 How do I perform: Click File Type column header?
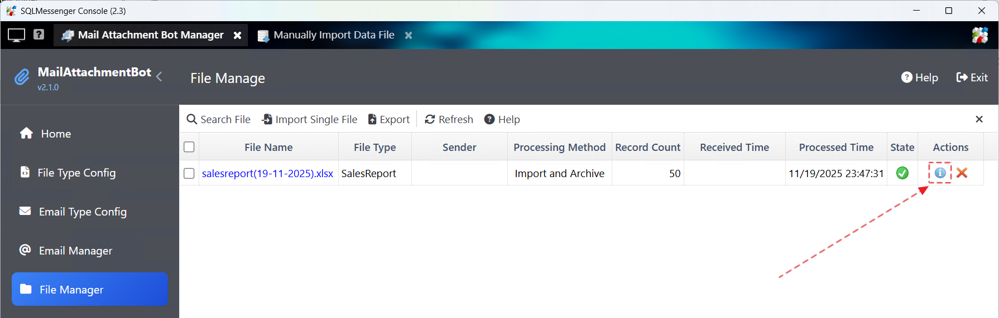tap(375, 147)
